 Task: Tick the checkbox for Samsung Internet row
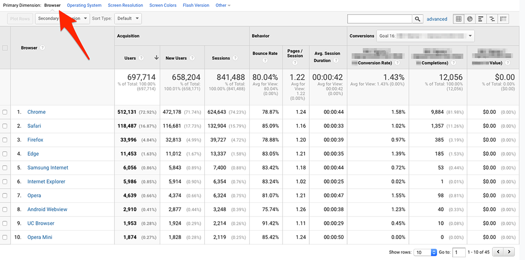click(x=5, y=168)
